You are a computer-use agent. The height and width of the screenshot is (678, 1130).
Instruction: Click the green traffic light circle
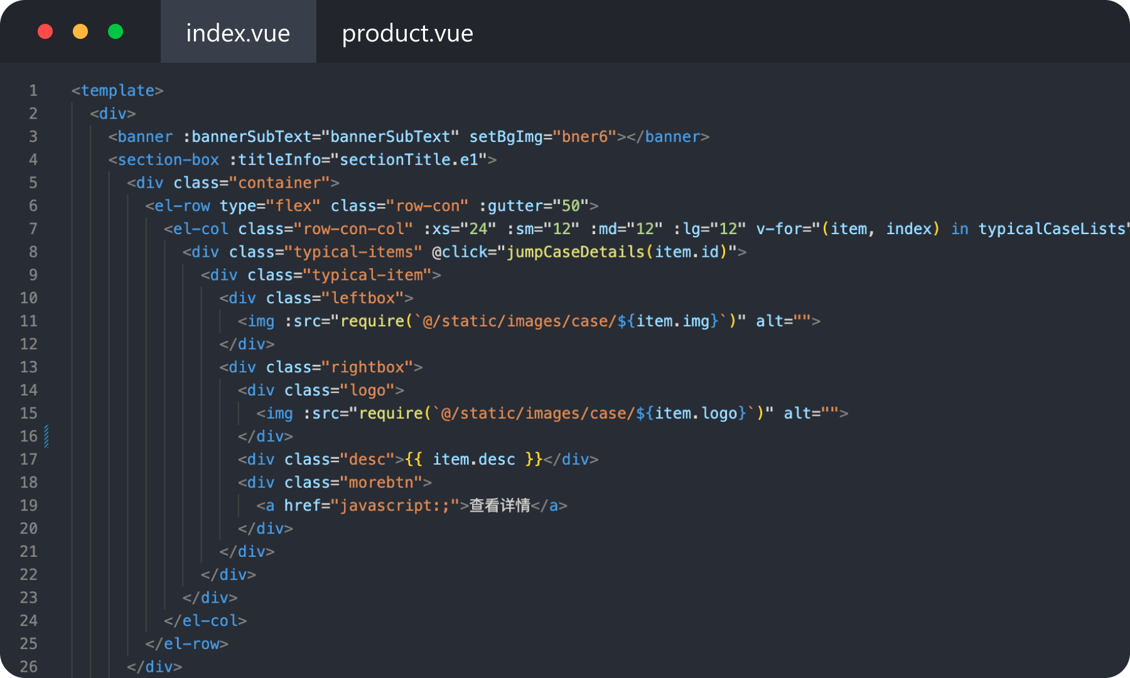115,31
